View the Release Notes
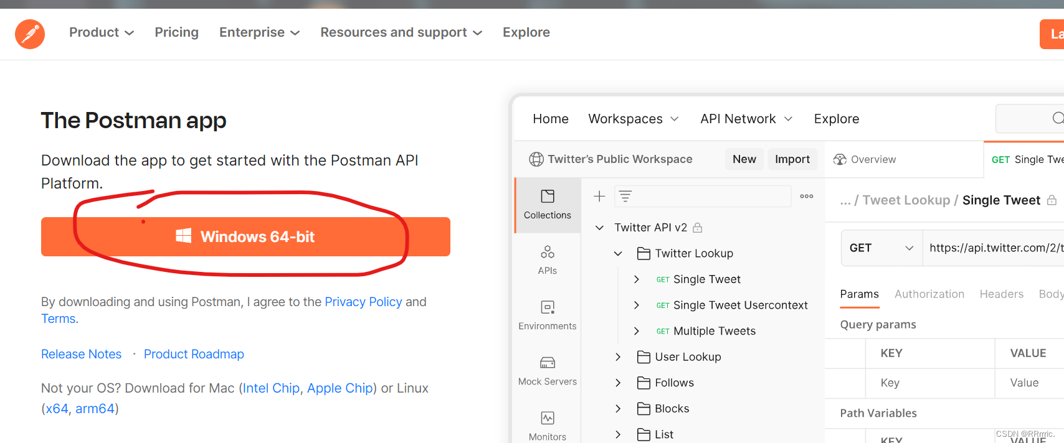Viewport: 1064px width, 443px height. coord(82,354)
